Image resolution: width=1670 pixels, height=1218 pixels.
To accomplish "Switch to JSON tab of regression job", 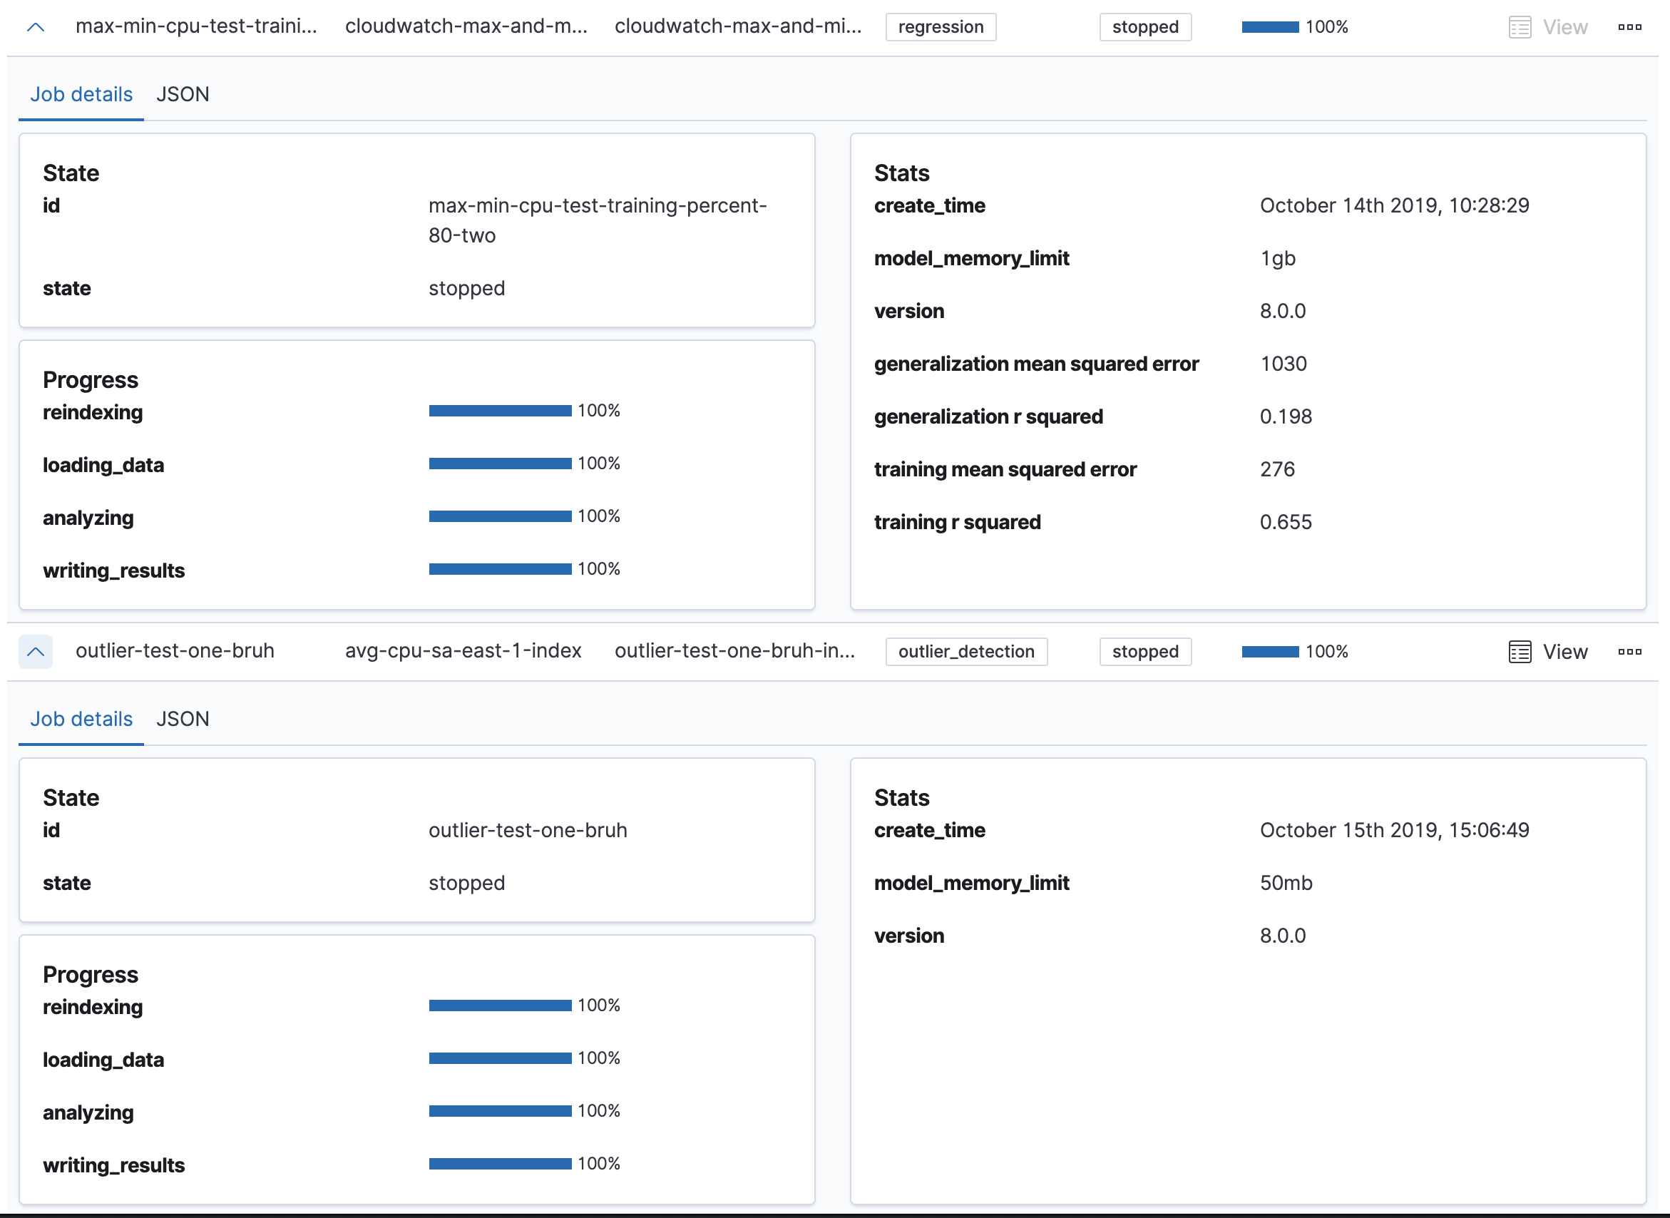I will click(x=183, y=94).
